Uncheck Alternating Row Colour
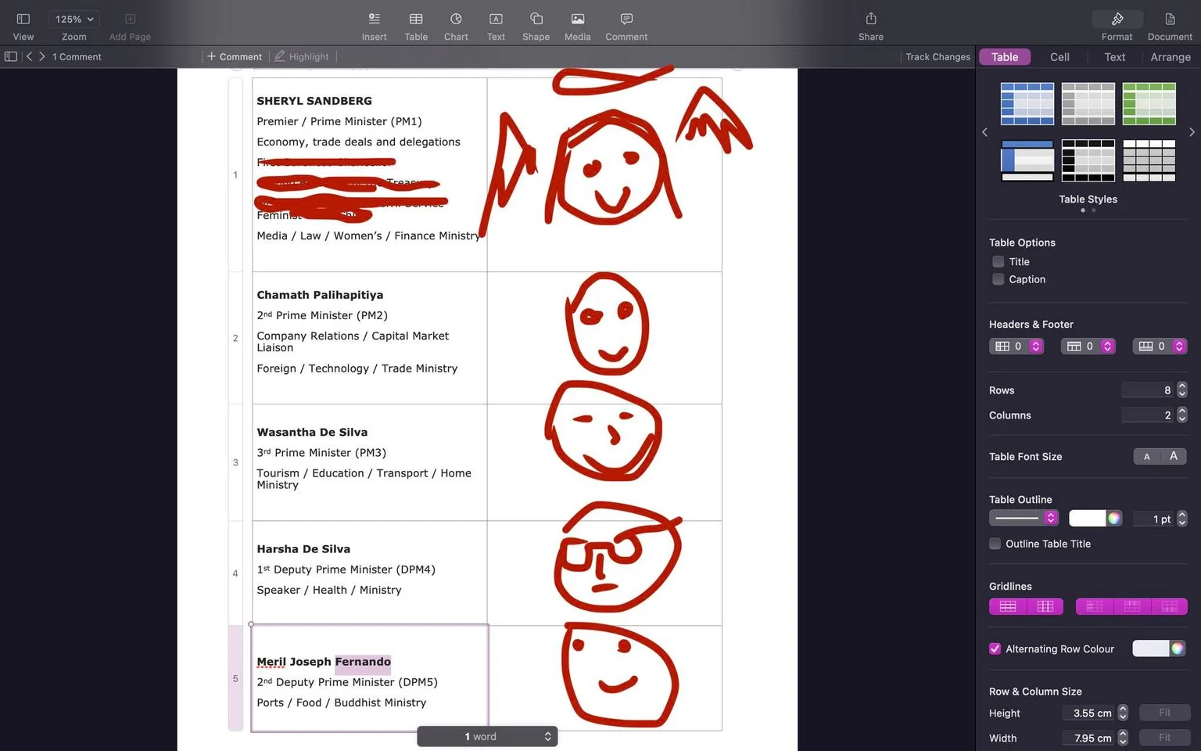 [x=995, y=649]
